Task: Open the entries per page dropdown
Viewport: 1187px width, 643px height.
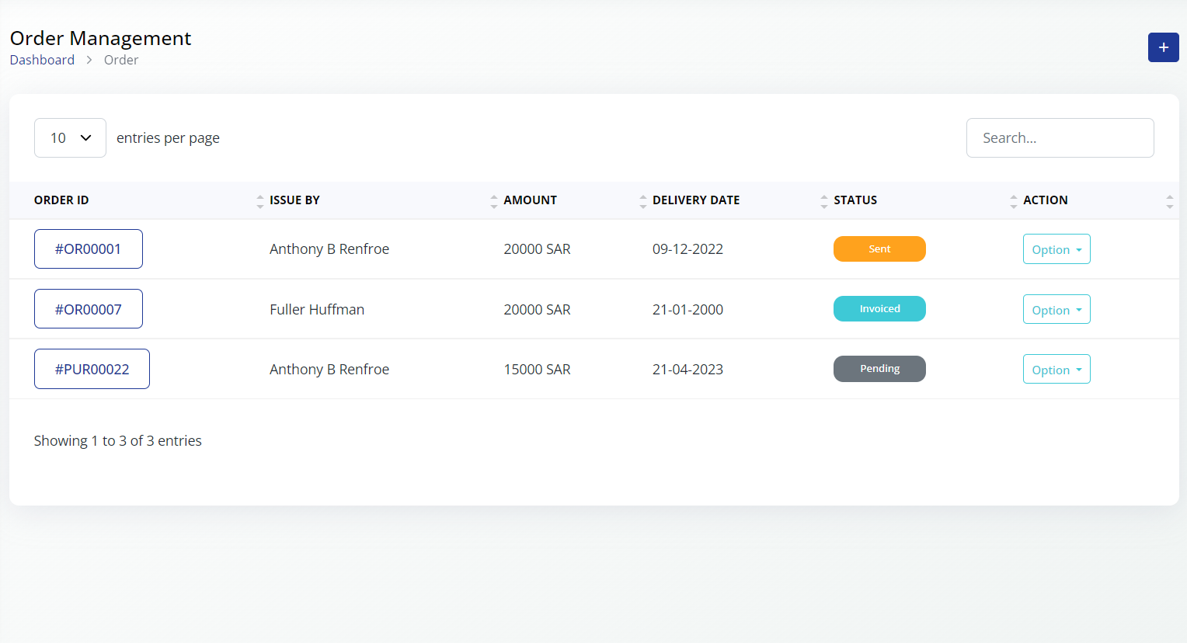Action: coord(70,138)
